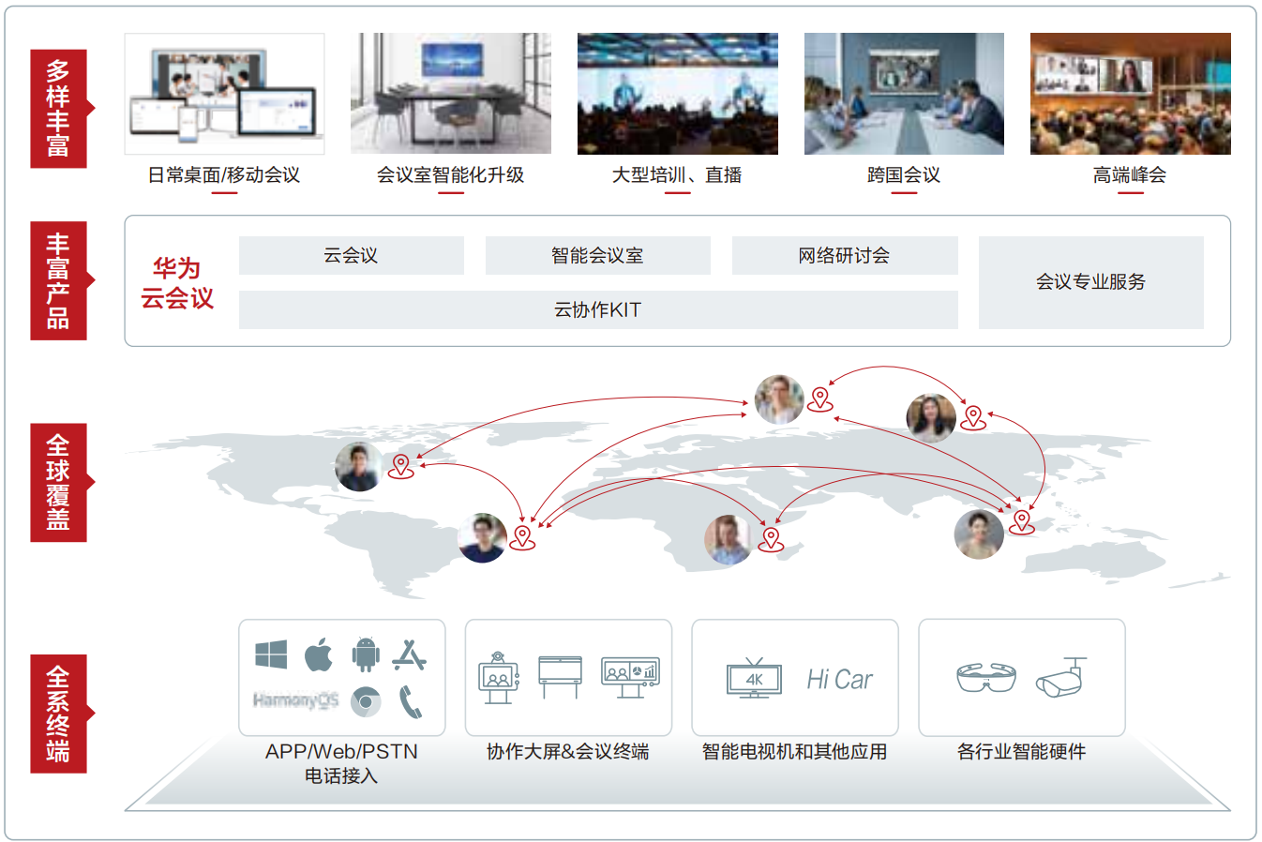
Task: Select the Hi Car logo
Action: point(839,679)
